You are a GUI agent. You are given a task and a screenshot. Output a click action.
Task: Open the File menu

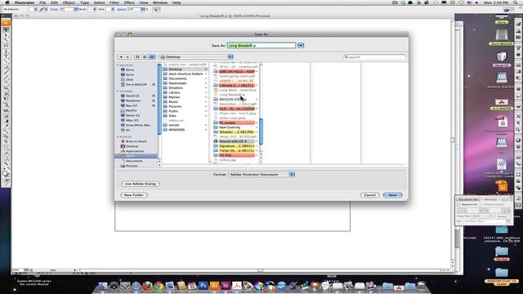coord(42,2)
